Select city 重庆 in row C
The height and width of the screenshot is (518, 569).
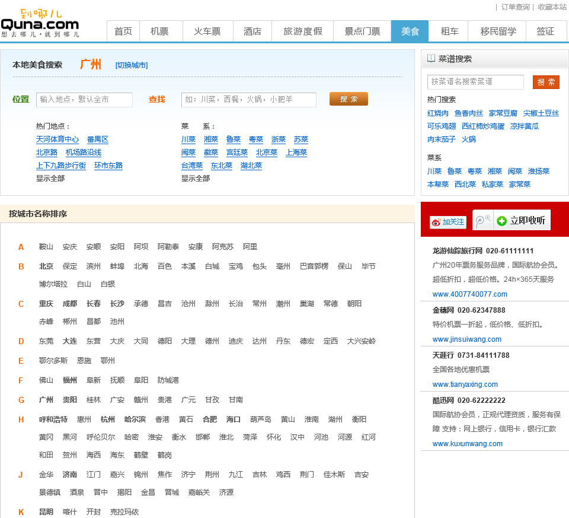(x=46, y=304)
